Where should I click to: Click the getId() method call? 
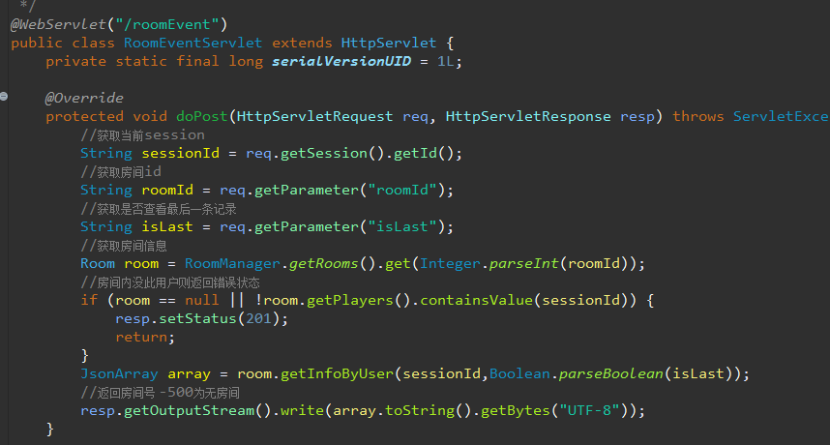[424, 154]
